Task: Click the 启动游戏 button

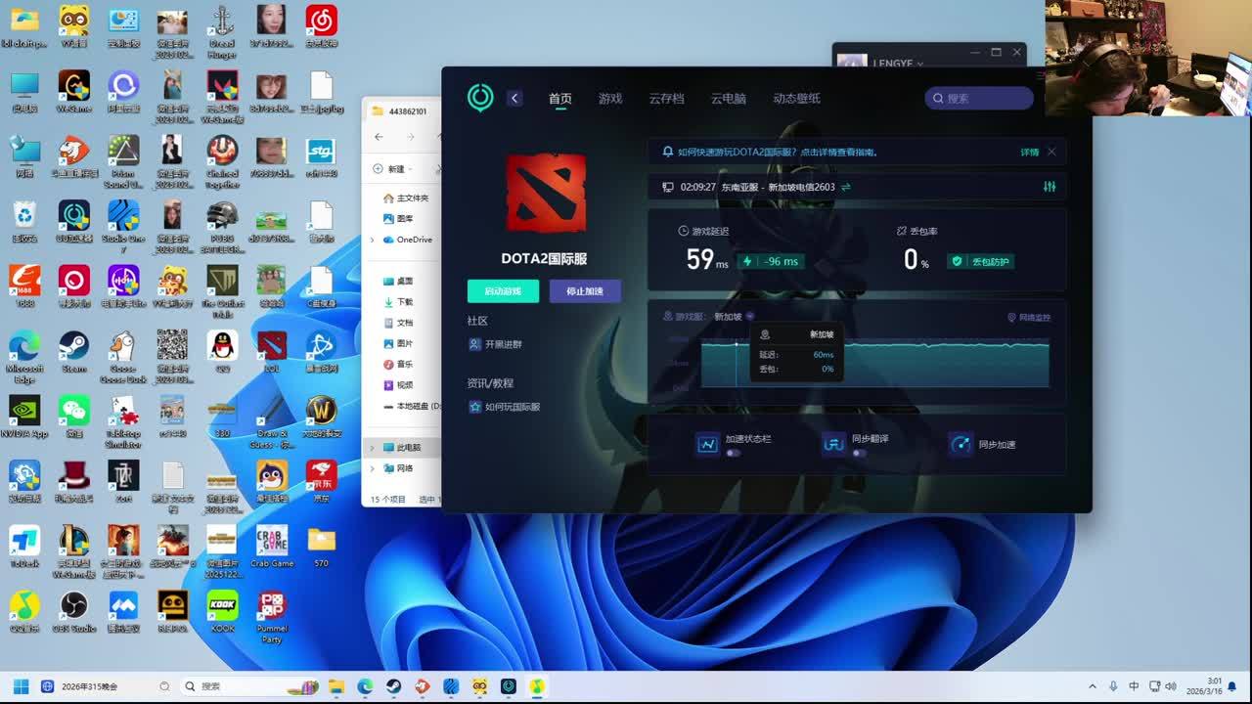Action: [503, 291]
